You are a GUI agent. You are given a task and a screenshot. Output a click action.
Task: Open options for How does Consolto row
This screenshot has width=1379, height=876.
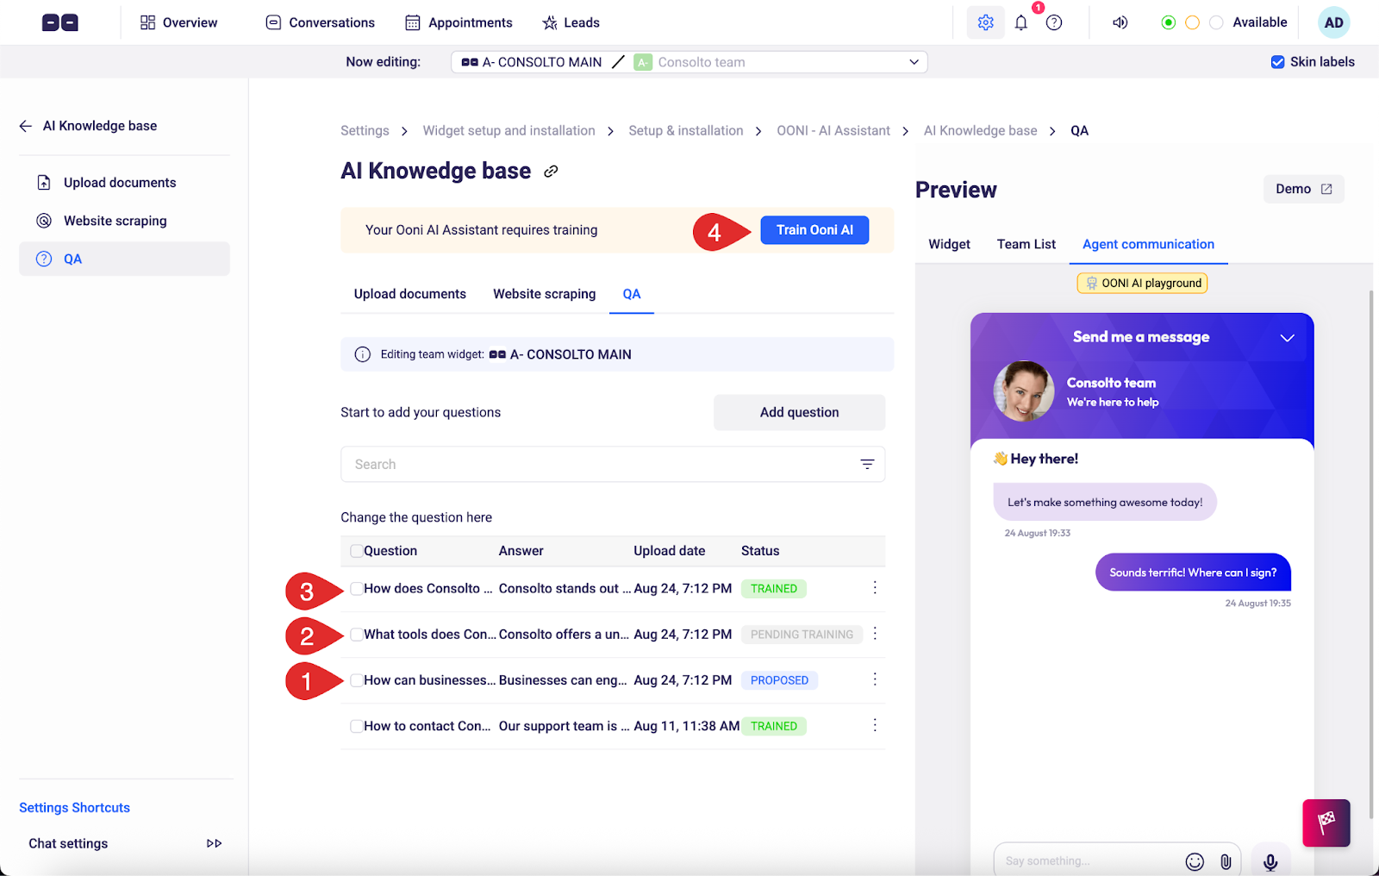pos(875,587)
